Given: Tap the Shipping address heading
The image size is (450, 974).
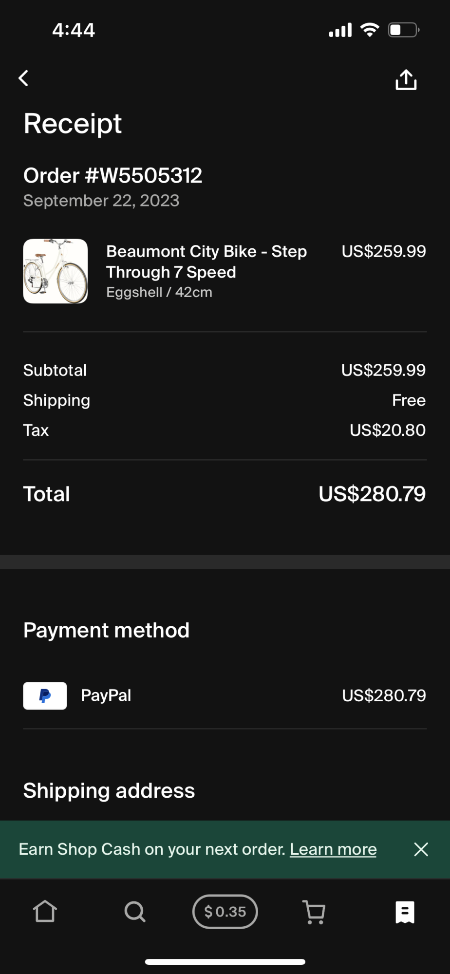Looking at the screenshot, I should pyautogui.click(x=109, y=790).
